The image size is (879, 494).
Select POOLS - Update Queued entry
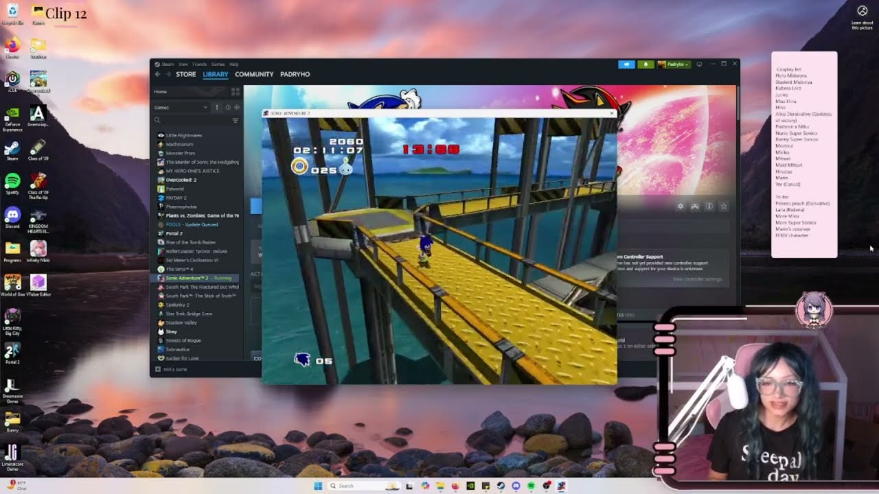(192, 224)
